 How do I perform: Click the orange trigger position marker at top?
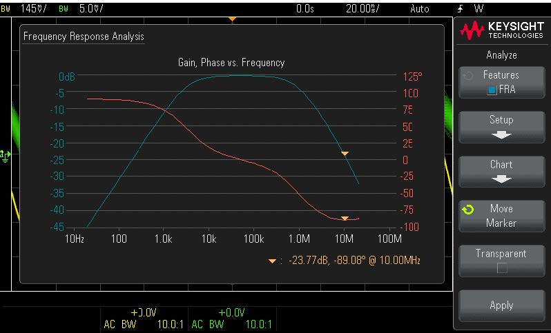click(x=232, y=19)
